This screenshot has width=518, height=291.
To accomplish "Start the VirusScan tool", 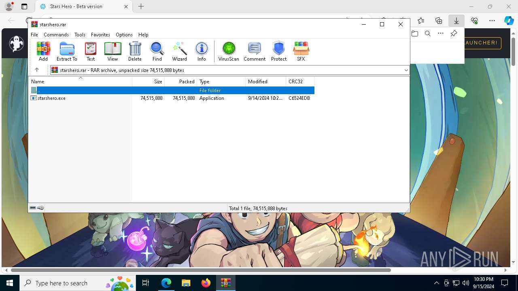I will pos(229,51).
